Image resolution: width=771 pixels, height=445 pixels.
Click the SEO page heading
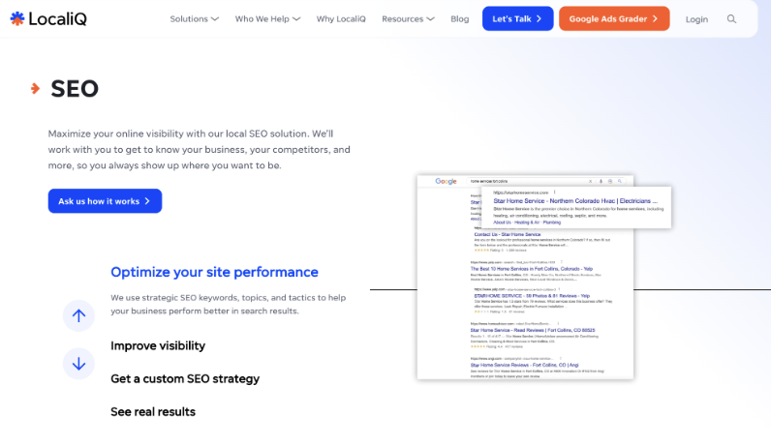point(75,89)
